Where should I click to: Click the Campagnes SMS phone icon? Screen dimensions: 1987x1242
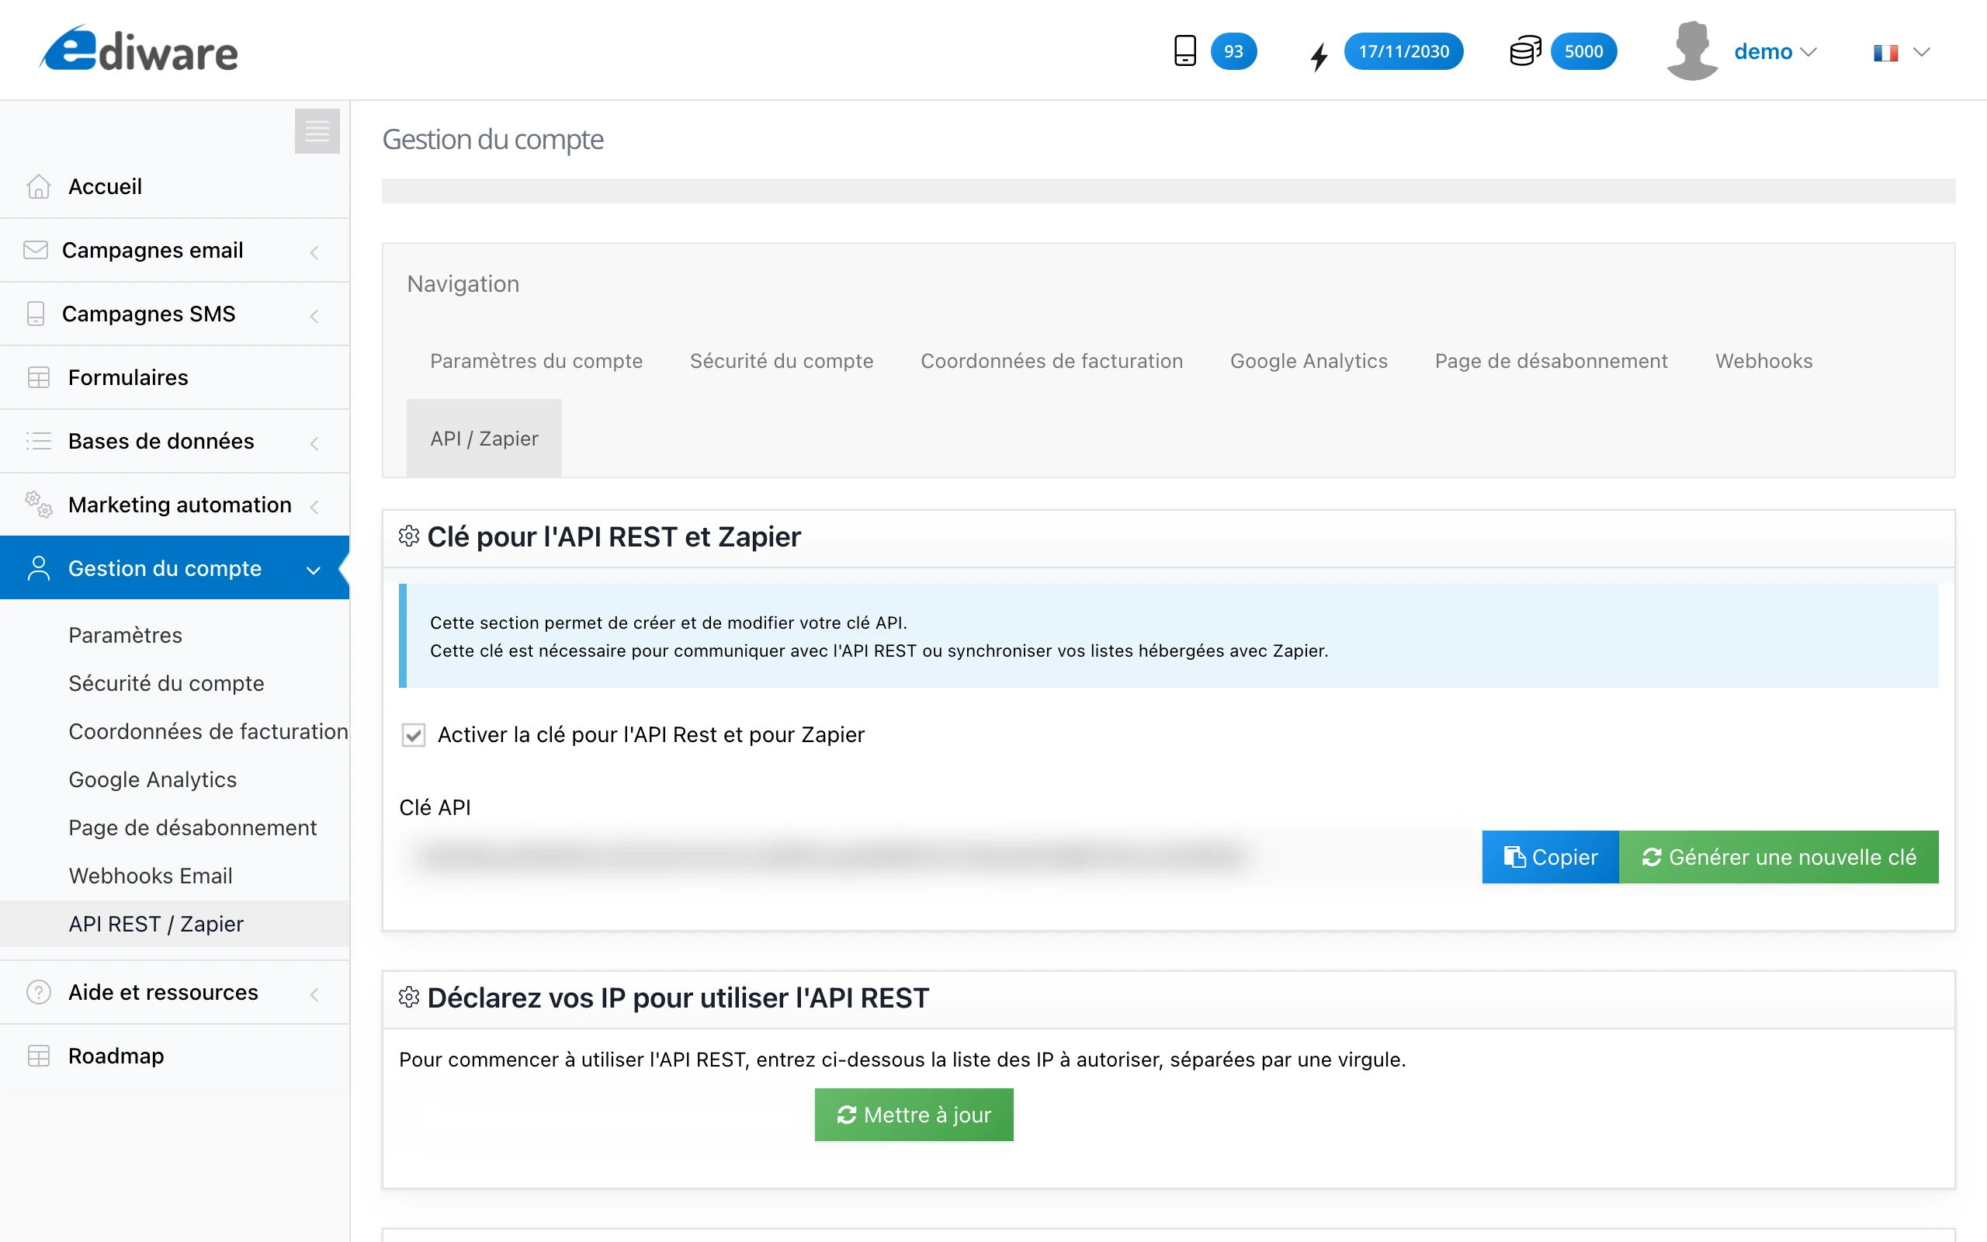[35, 314]
